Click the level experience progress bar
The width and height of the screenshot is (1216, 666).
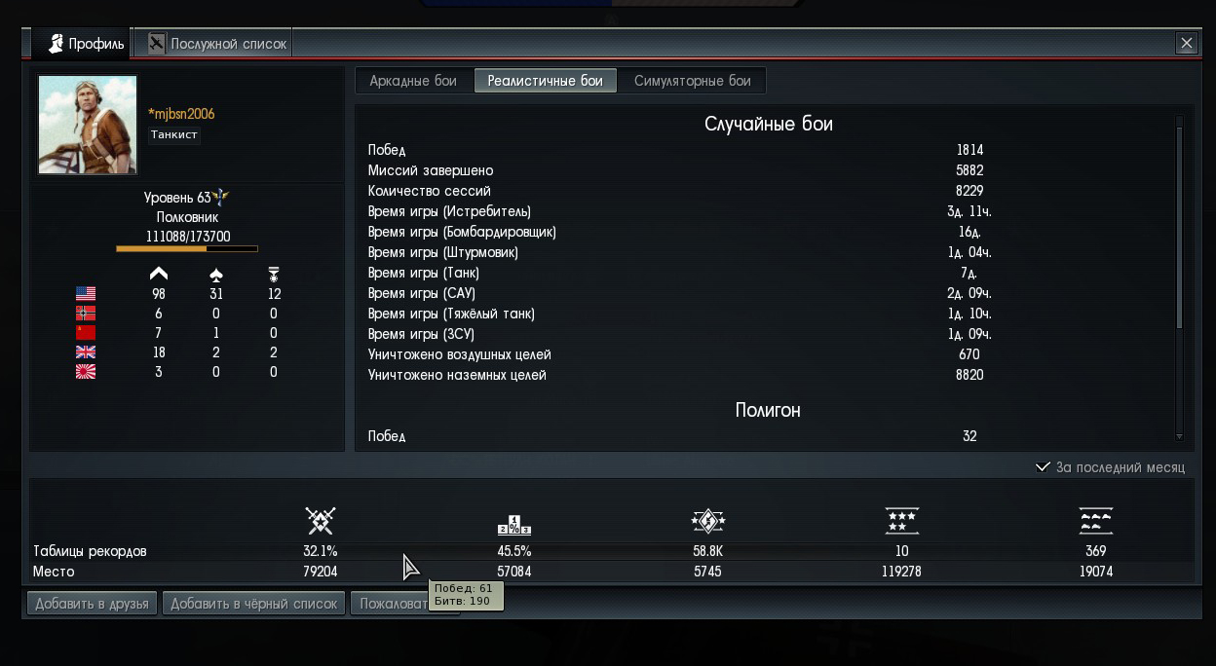[187, 249]
